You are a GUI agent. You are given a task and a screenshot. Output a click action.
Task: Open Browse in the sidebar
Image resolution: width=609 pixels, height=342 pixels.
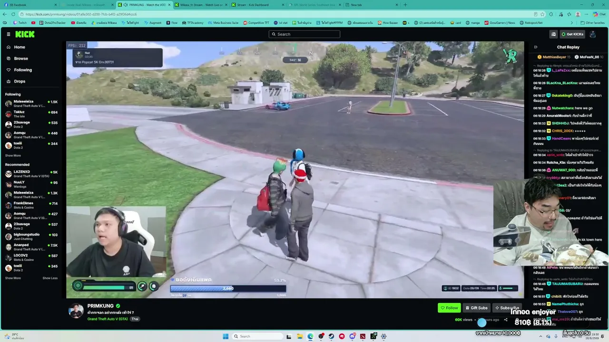pos(21,58)
